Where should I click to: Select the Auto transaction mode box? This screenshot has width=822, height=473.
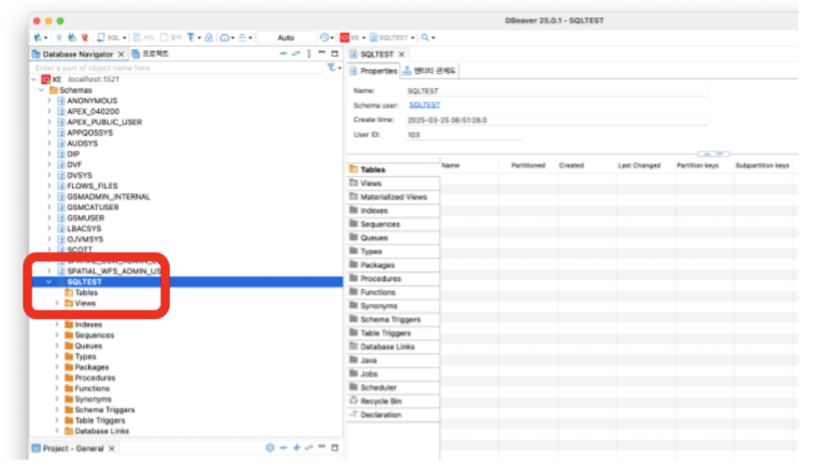point(286,38)
